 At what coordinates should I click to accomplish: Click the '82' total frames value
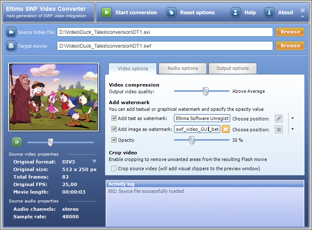coord(65,177)
